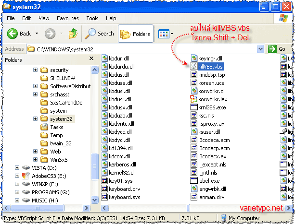Select the keyboard.sys file icon

tap(105, 197)
